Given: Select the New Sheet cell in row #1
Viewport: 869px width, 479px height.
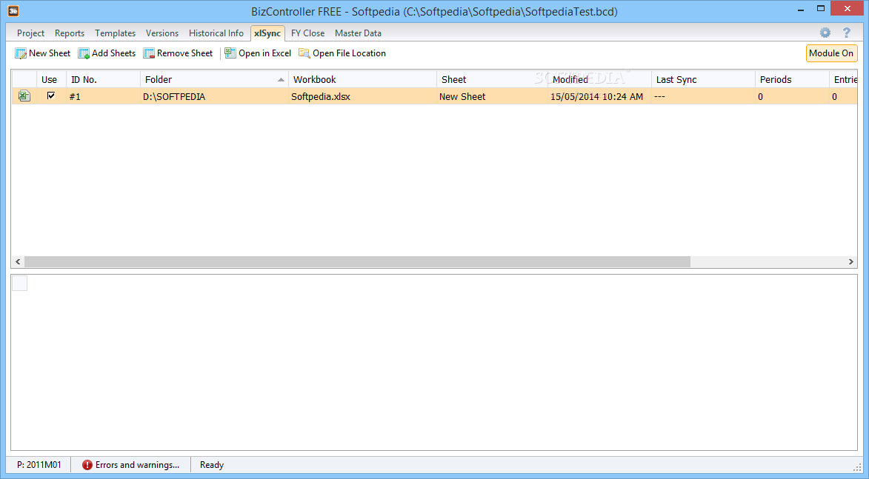Looking at the screenshot, I should point(492,96).
